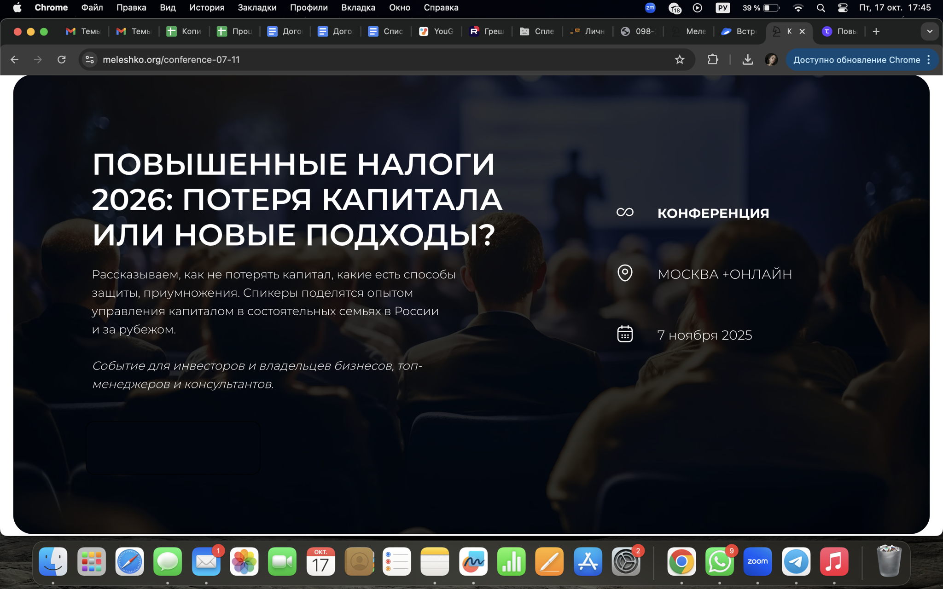Go back to previous page

coord(15,59)
